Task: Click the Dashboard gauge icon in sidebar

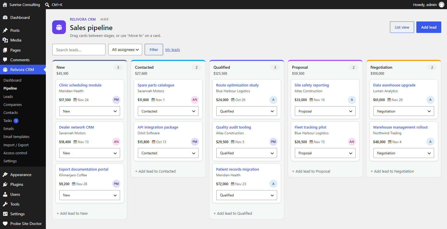Action: pos(5,17)
